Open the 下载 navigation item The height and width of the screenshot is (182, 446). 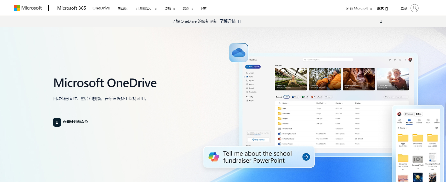point(203,8)
